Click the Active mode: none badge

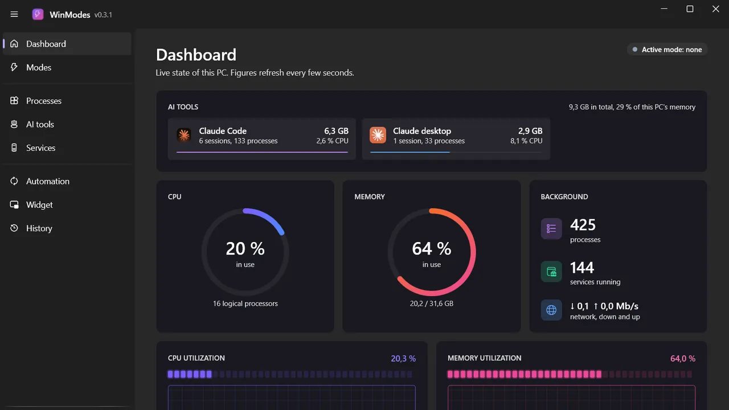(667, 50)
